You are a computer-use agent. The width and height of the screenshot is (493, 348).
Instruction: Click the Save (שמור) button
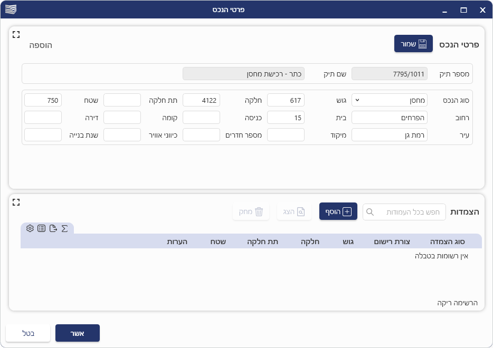413,44
